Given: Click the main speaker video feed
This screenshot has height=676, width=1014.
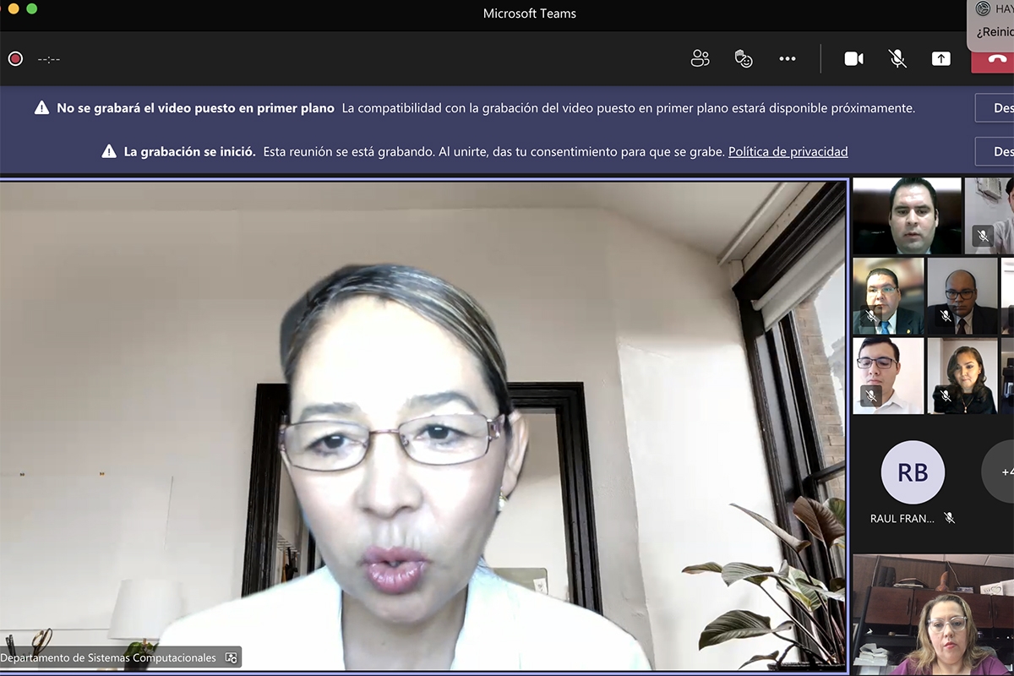Looking at the screenshot, I should click(x=422, y=426).
